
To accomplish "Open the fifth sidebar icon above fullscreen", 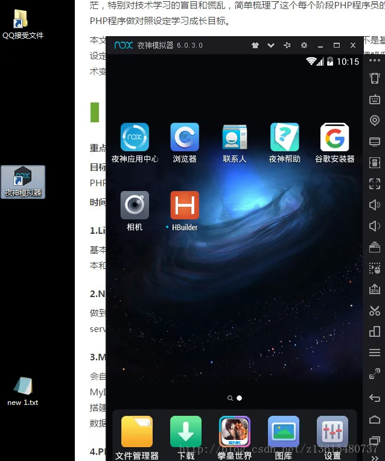I will click(x=375, y=163).
